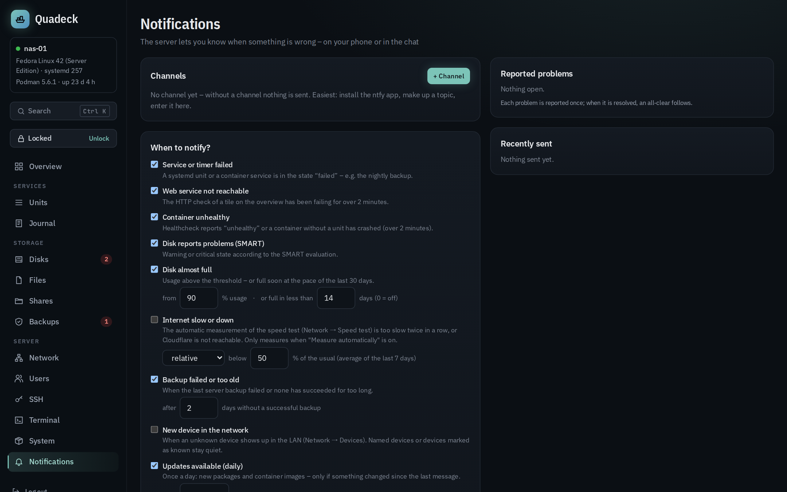Go to the Journal page
This screenshot has width=787, height=492.
pos(63,223)
